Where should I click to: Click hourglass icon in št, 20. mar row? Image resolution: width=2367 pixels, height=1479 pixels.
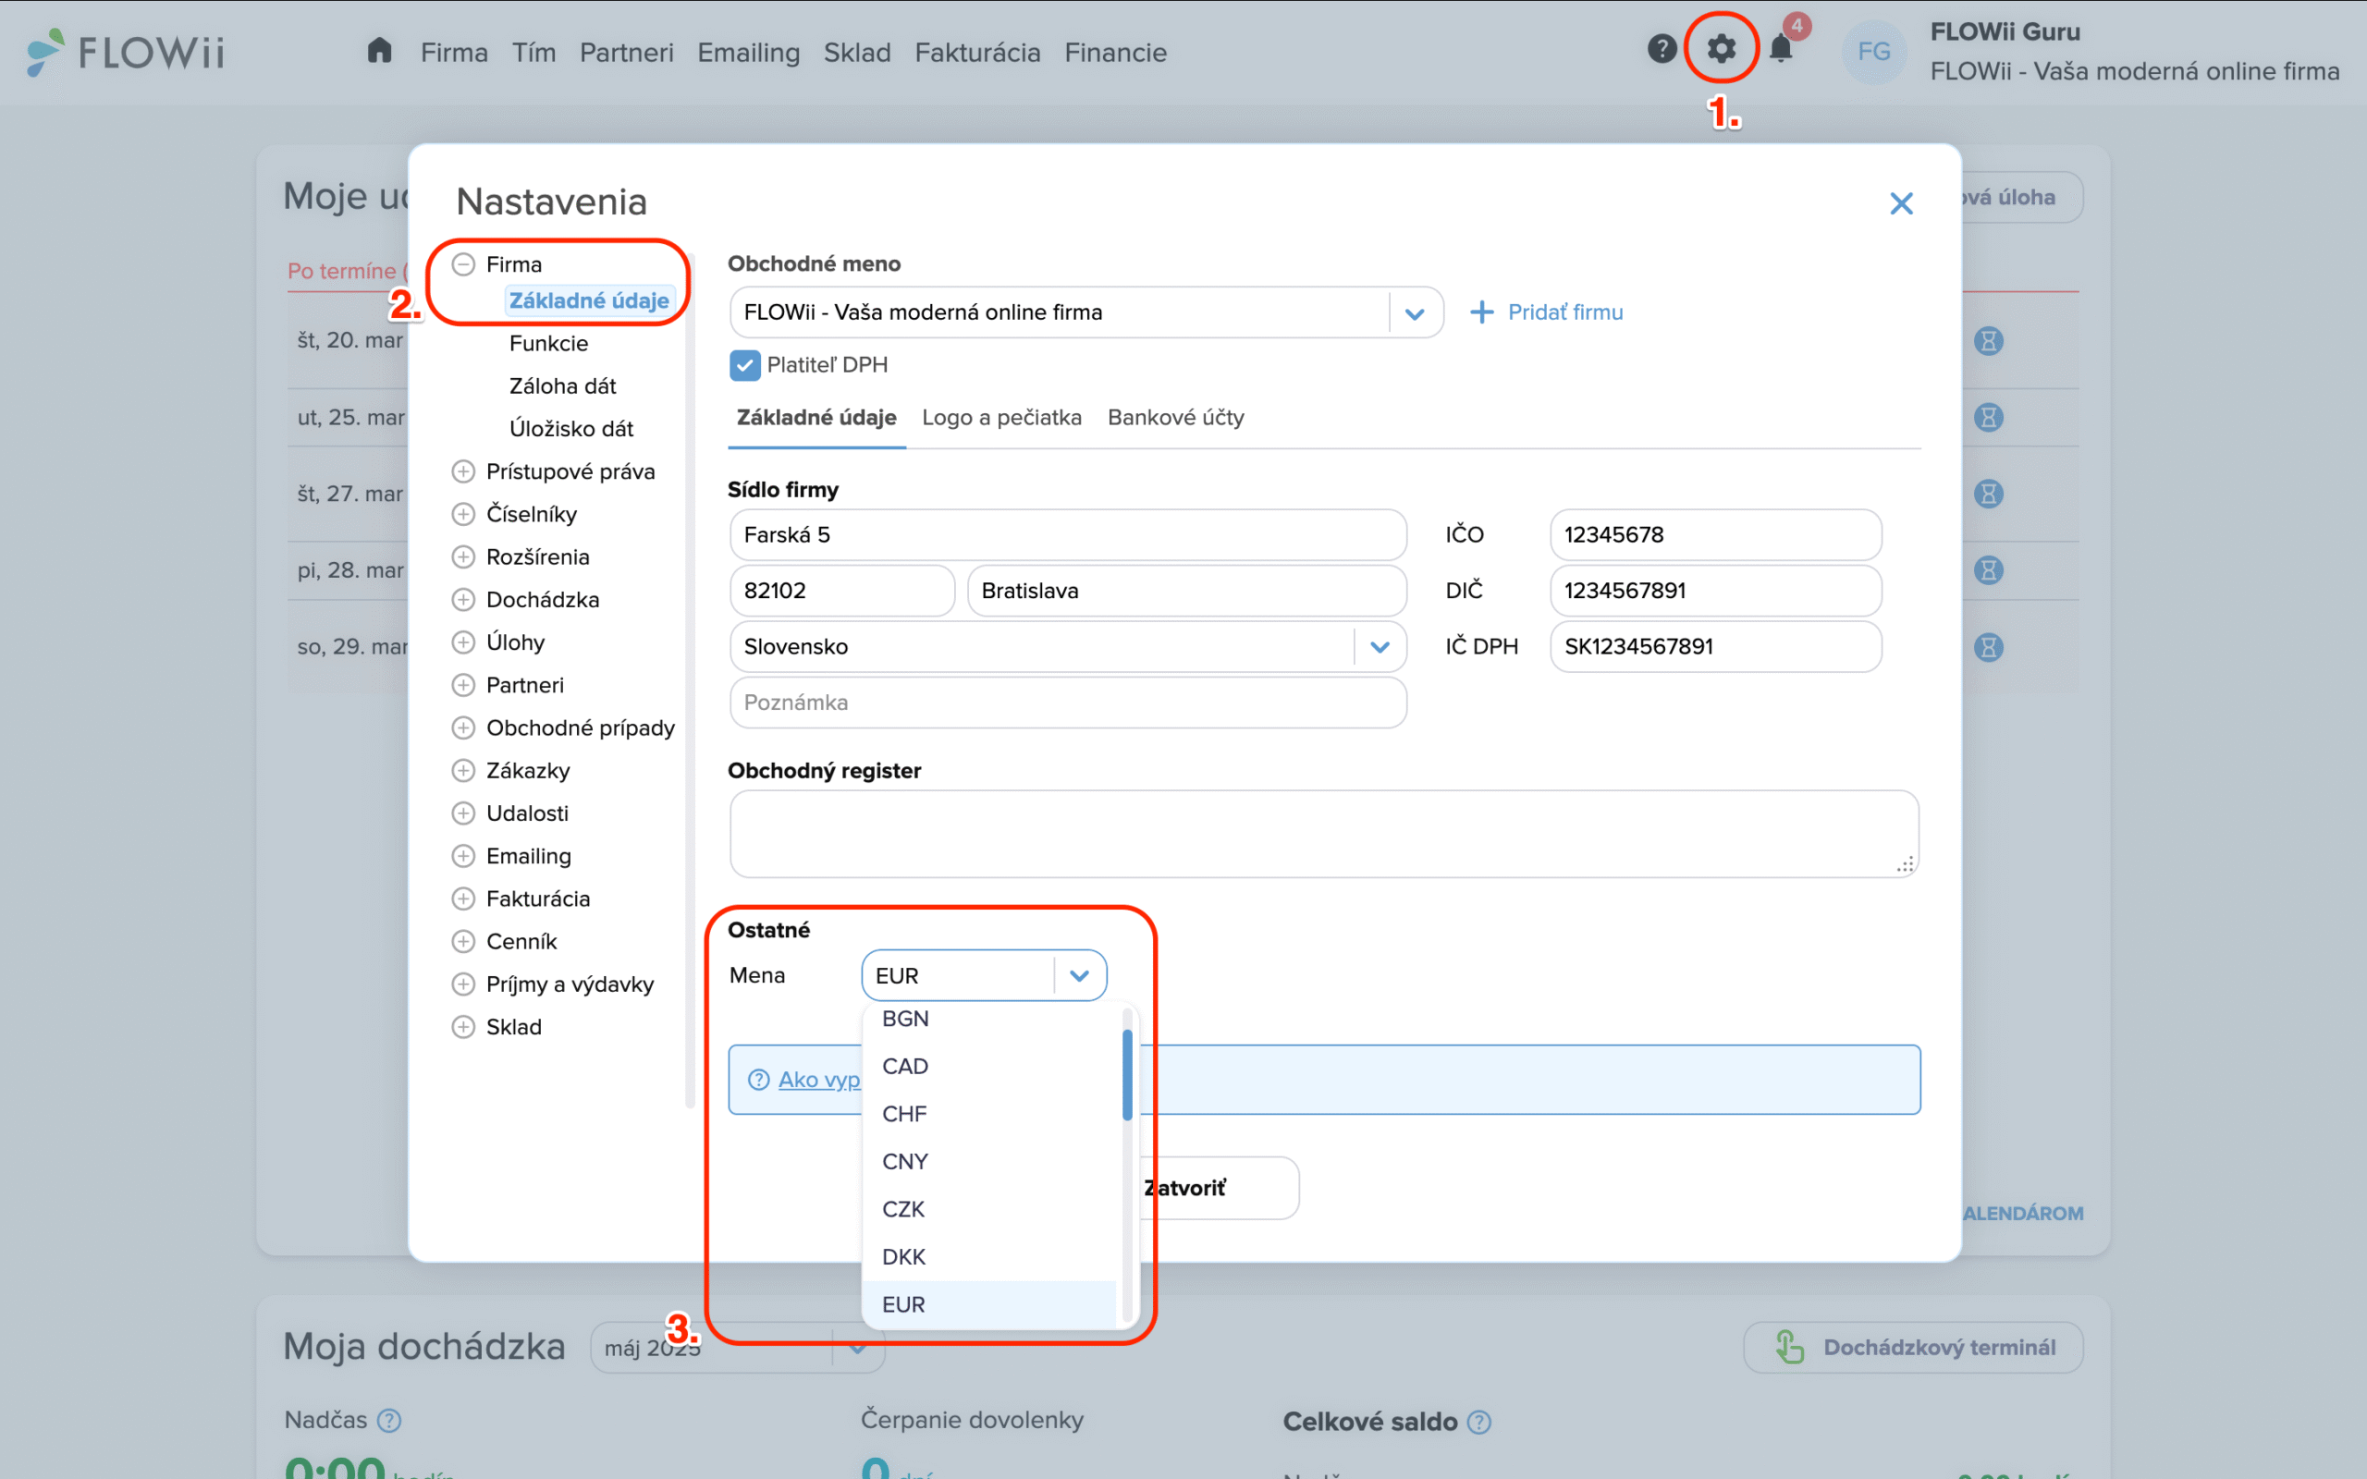tap(1989, 340)
